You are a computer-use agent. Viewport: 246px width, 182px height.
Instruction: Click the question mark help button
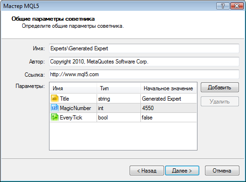(223, 6)
